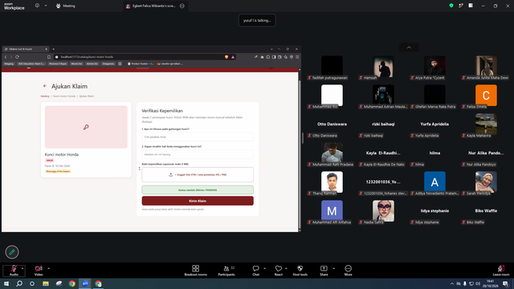This screenshot has width=514, height=289.
Task: Click first question answer field
Action: pos(198,136)
